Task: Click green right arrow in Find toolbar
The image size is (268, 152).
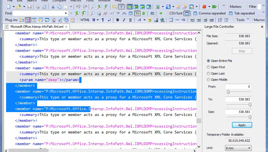Action: coord(161,13)
